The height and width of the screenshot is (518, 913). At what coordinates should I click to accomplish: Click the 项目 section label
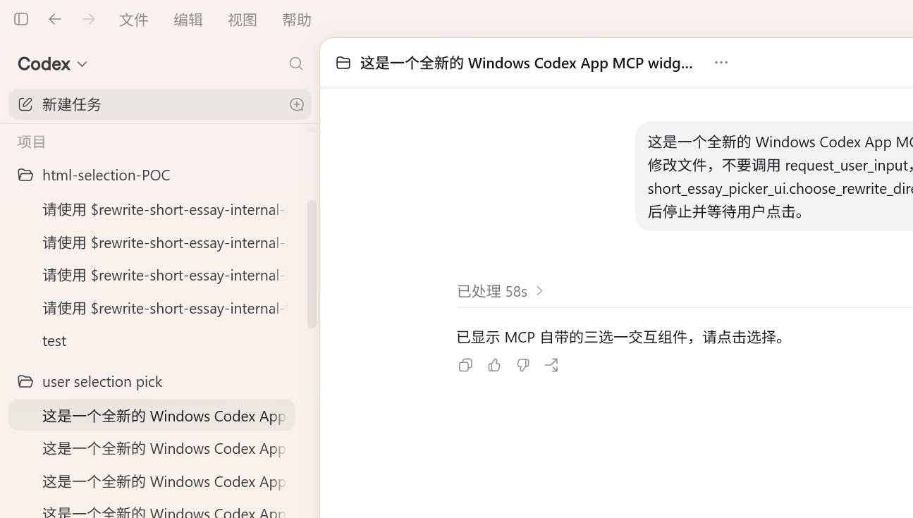[32, 142]
